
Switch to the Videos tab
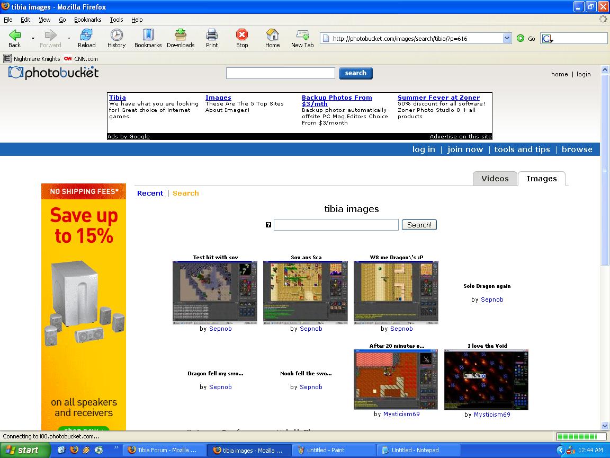point(495,179)
